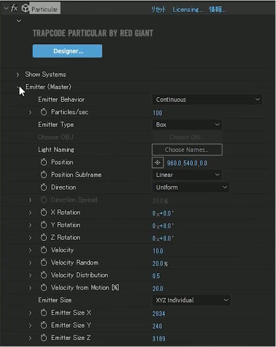Expand the Velocity Random property
The image size is (276, 347).
point(30,263)
